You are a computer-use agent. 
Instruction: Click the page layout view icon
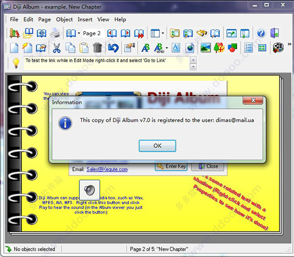pyautogui.click(x=155, y=33)
